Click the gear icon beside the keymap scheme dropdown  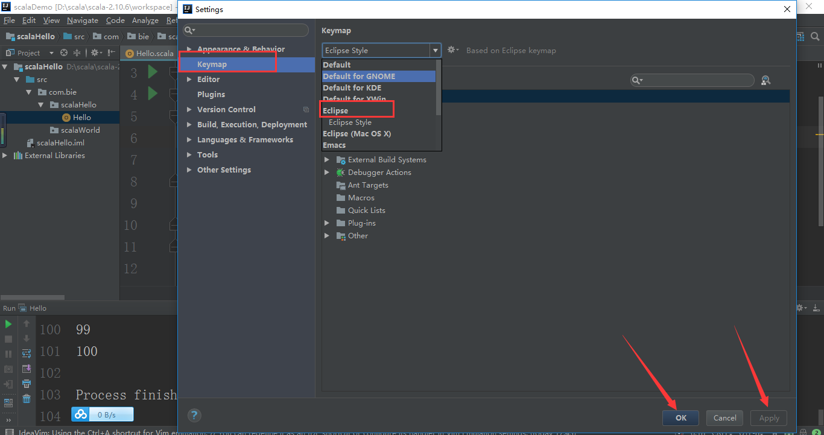tap(452, 50)
